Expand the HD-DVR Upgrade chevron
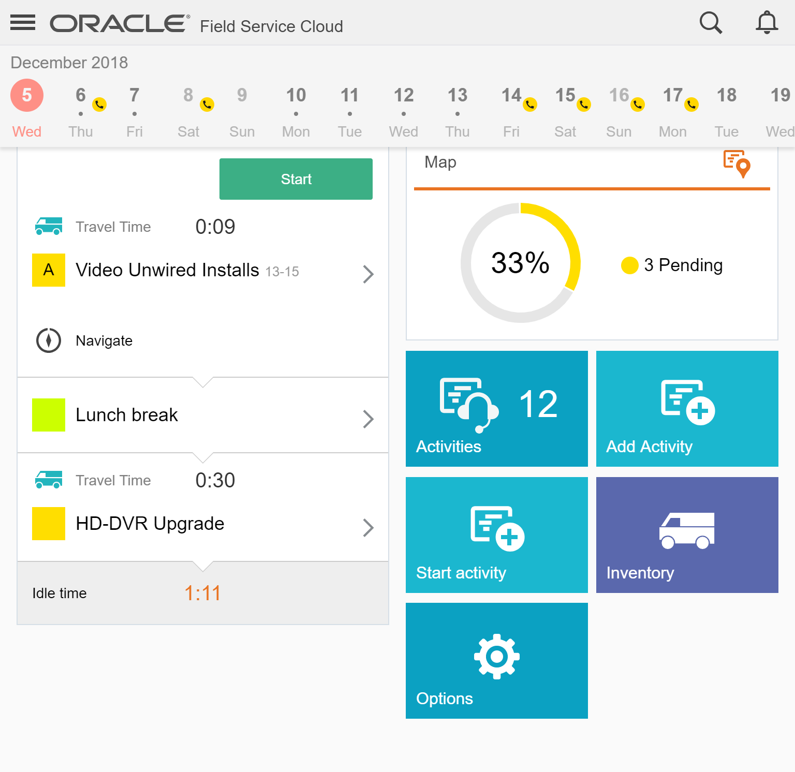Image resolution: width=795 pixels, height=772 pixels. pyautogui.click(x=368, y=528)
